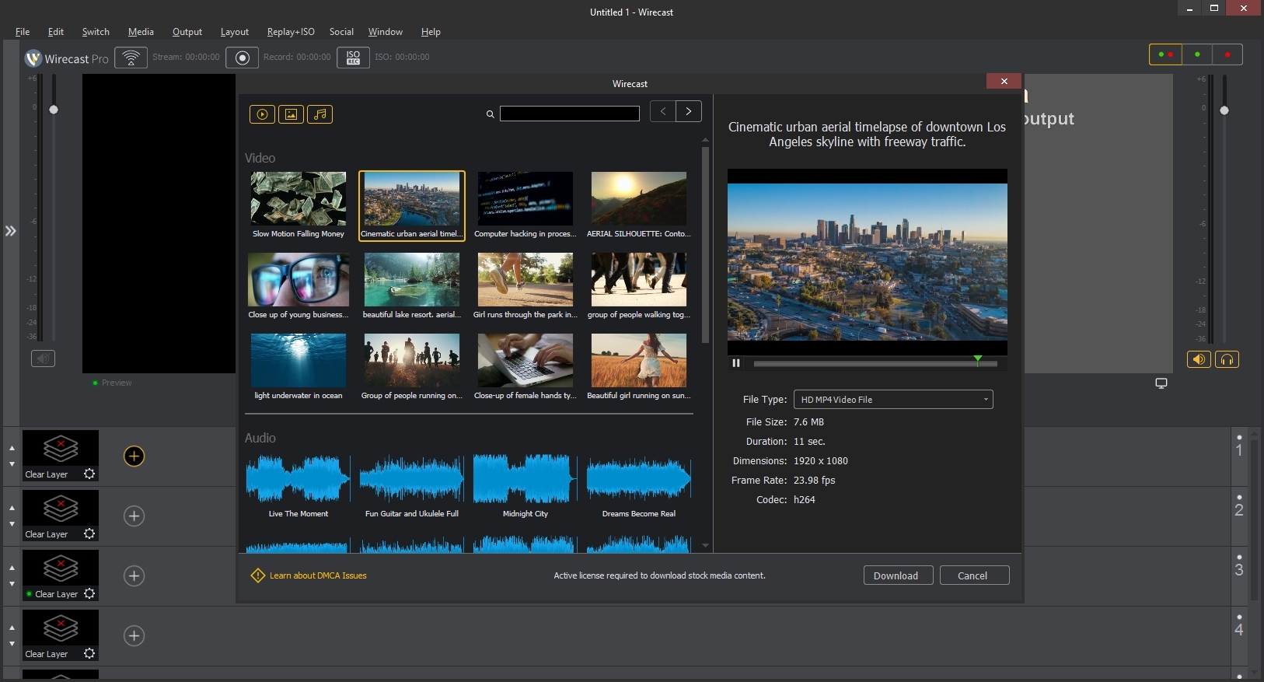Add a source to layer 1
This screenshot has height=682, width=1264.
coord(134,456)
